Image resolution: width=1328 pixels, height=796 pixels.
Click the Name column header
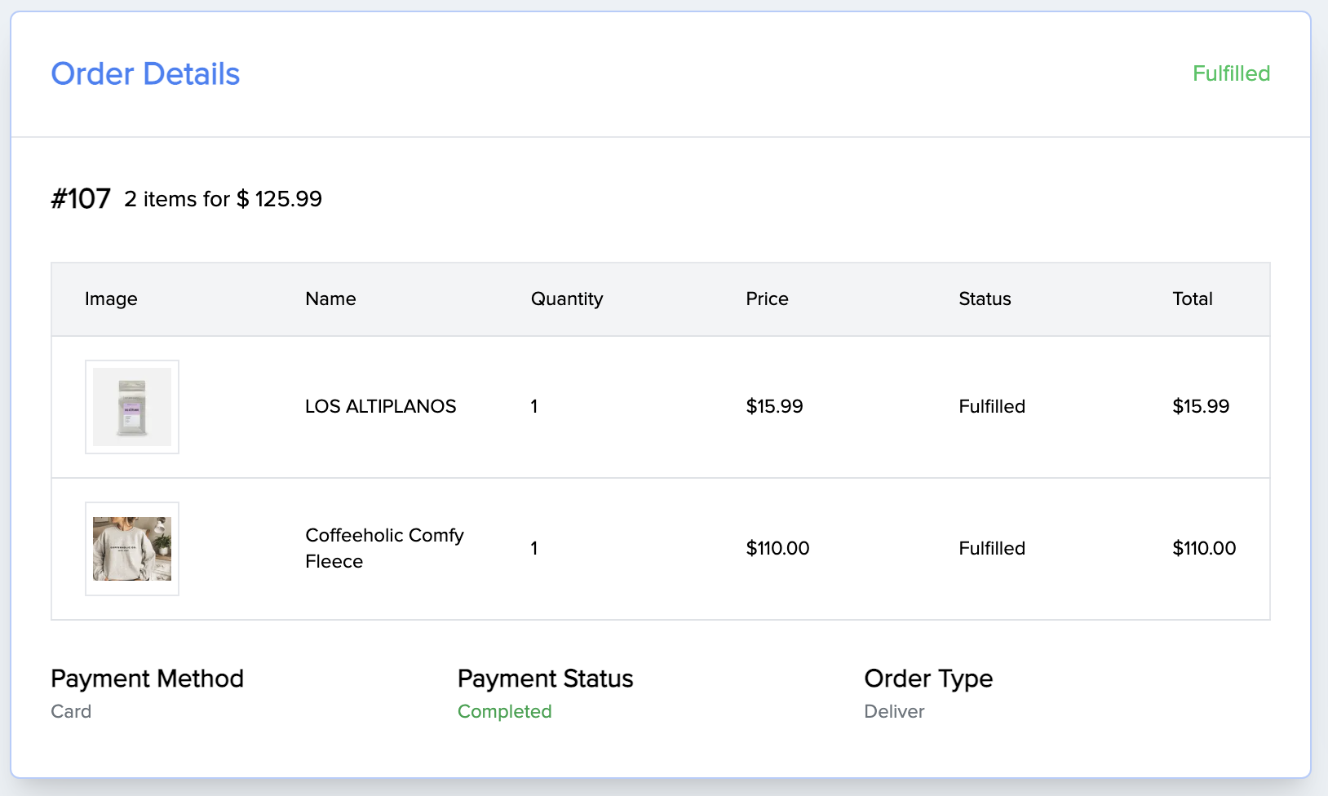[330, 299]
